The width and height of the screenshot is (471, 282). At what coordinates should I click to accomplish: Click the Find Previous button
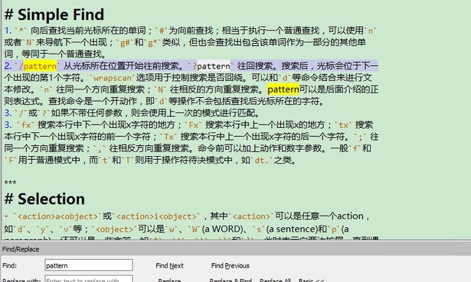click(230, 266)
